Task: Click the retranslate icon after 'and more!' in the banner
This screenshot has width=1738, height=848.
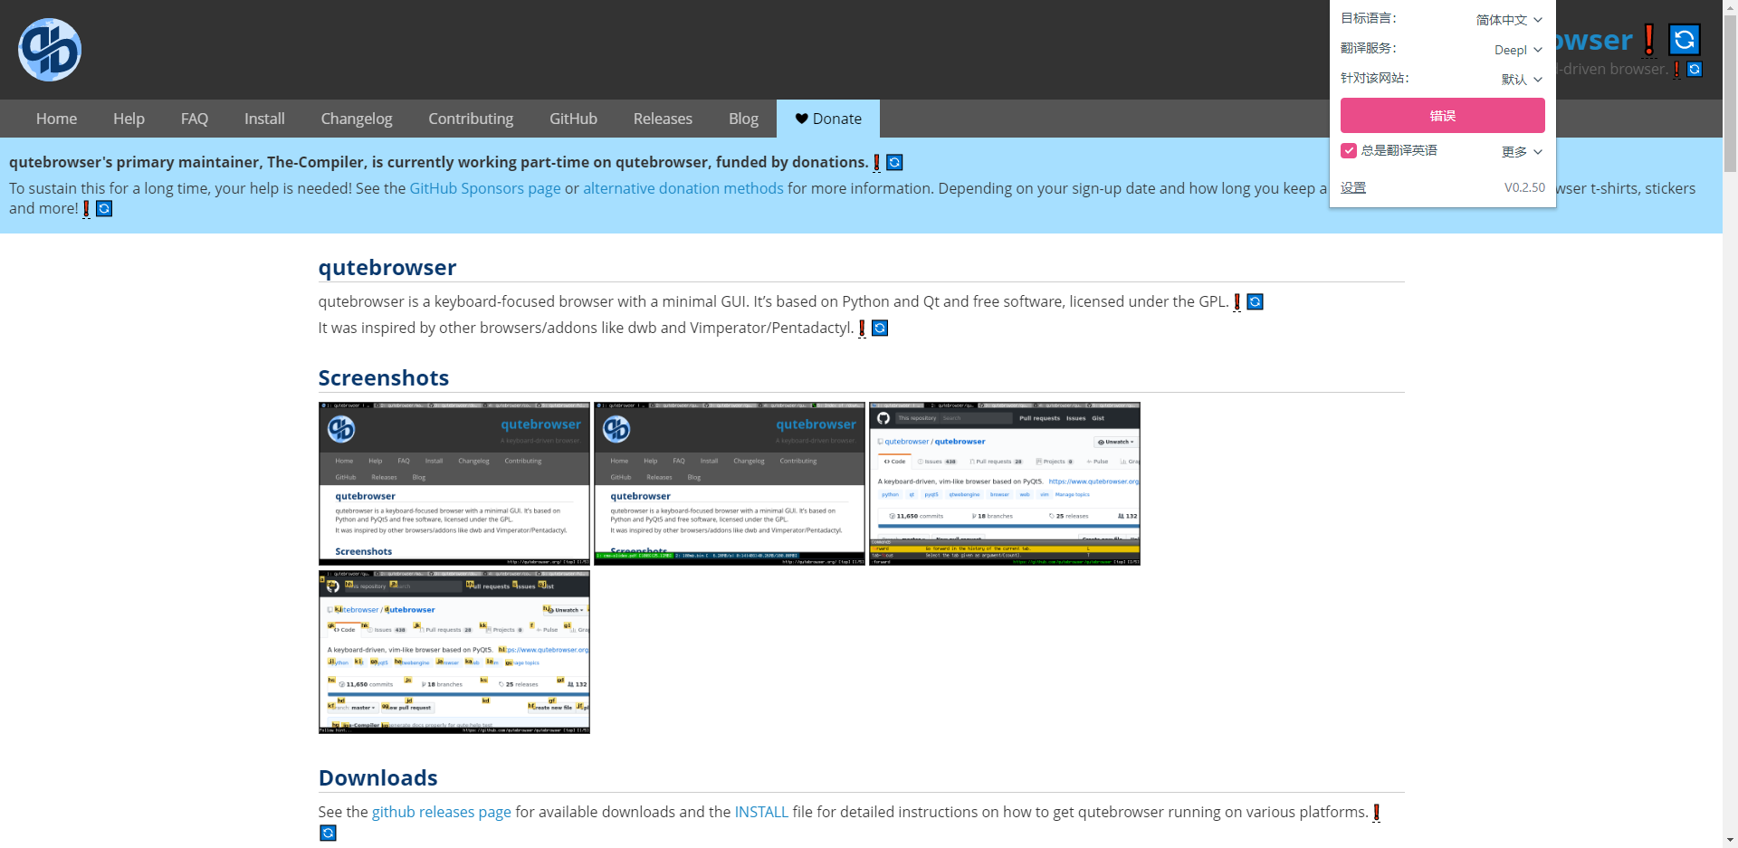Action: point(104,208)
